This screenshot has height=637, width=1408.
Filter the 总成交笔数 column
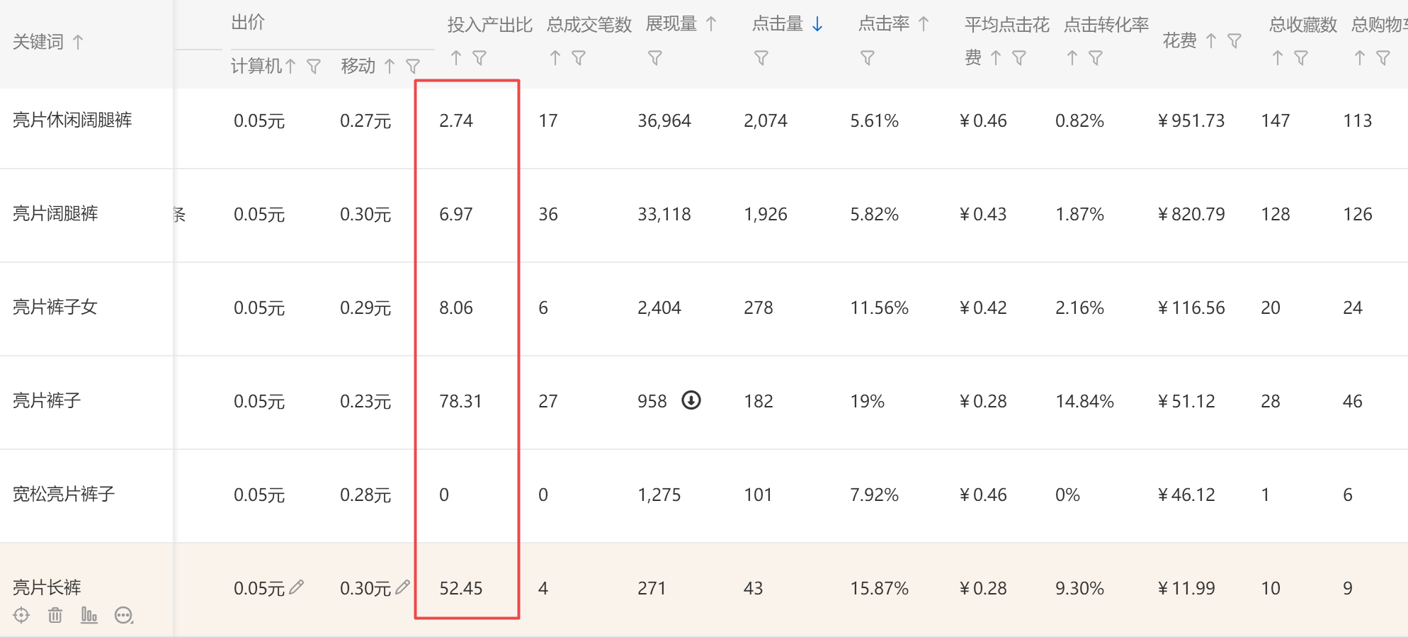coord(579,58)
